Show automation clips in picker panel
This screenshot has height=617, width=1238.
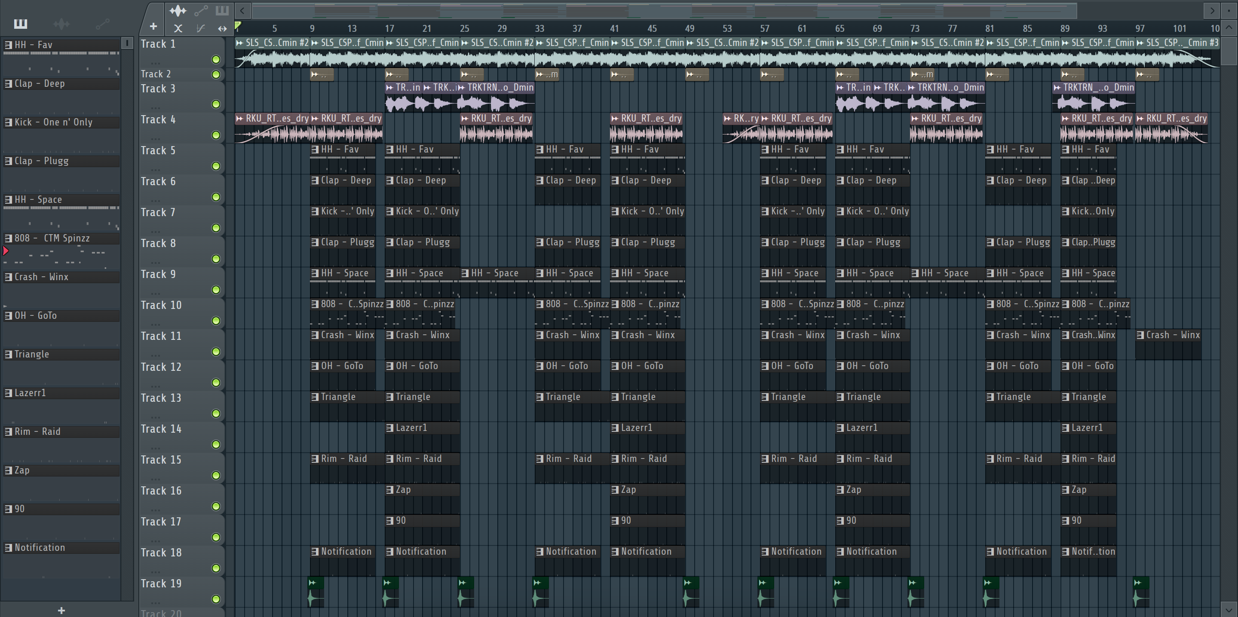coord(102,24)
